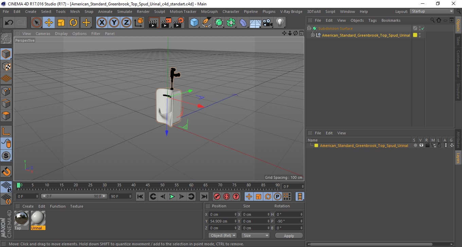462x247 pixels.
Task: Switch to Polygons mode
Action: click(x=6, y=115)
